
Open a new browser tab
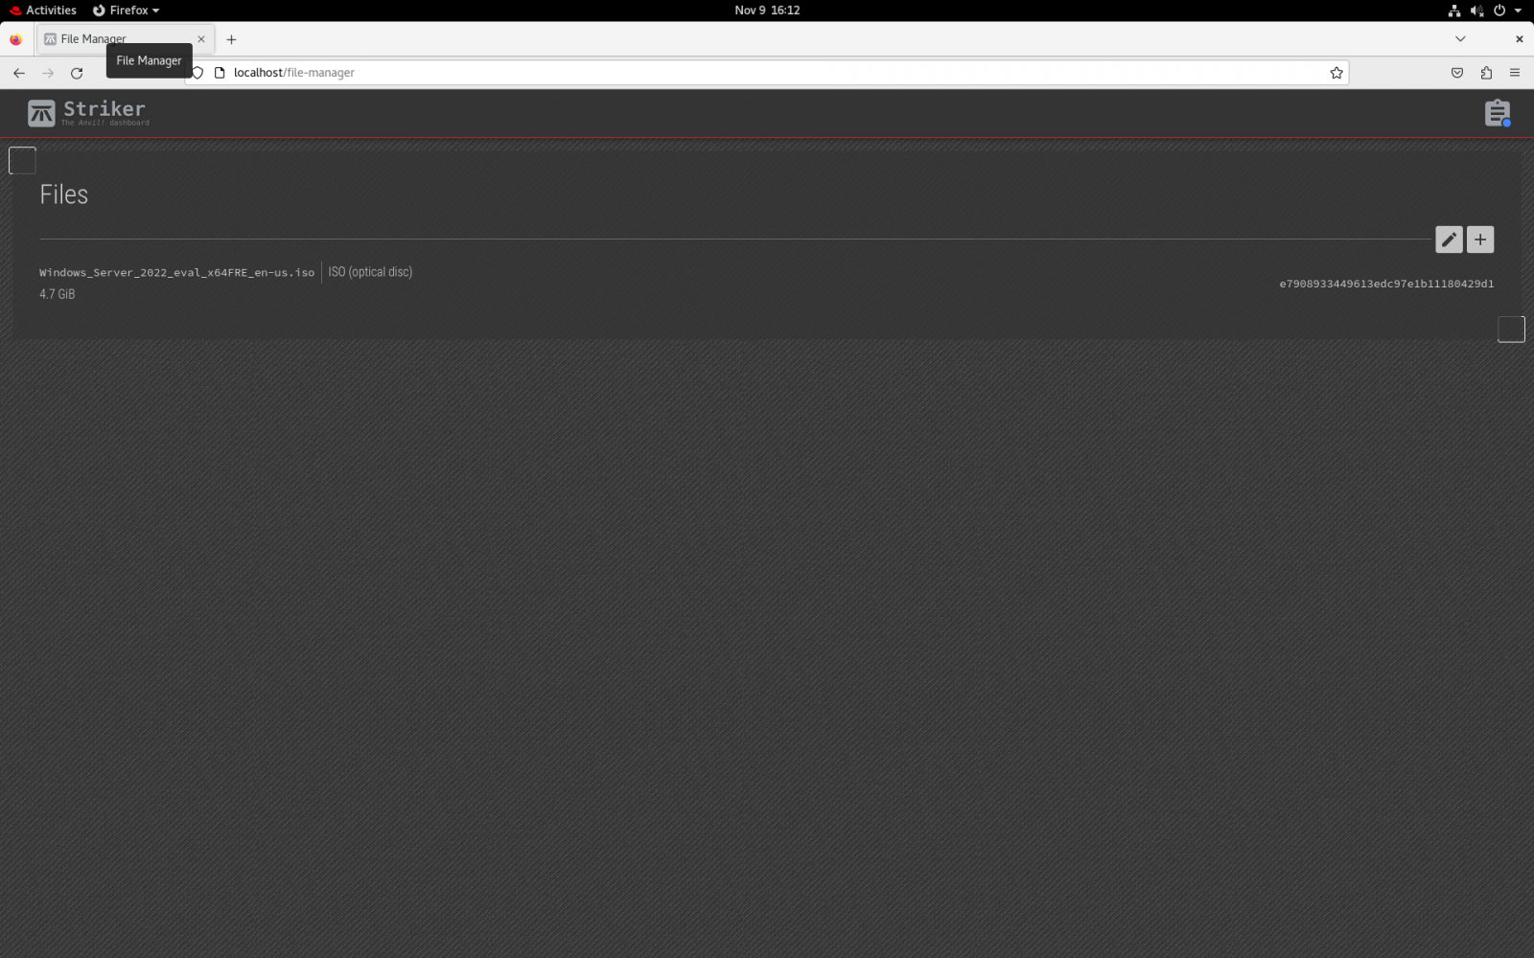point(231,39)
